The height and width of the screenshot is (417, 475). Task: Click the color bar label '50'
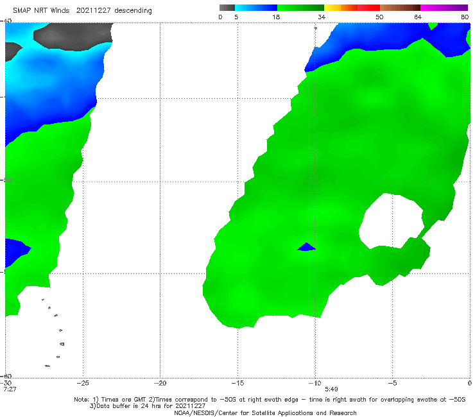click(379, 17)
